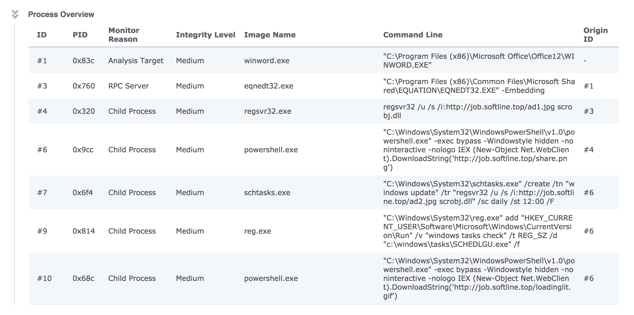Click the Image Name column header
Screen dimensions: 634x315
[270, 35]
